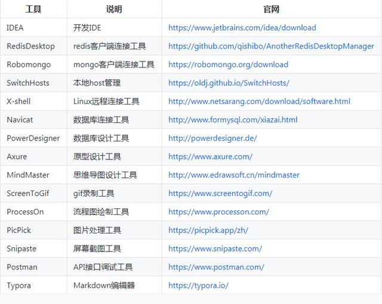382x304 pixels.
Task: Open the edrawsoft MindMaster link
Action: (x=233, y=175)
